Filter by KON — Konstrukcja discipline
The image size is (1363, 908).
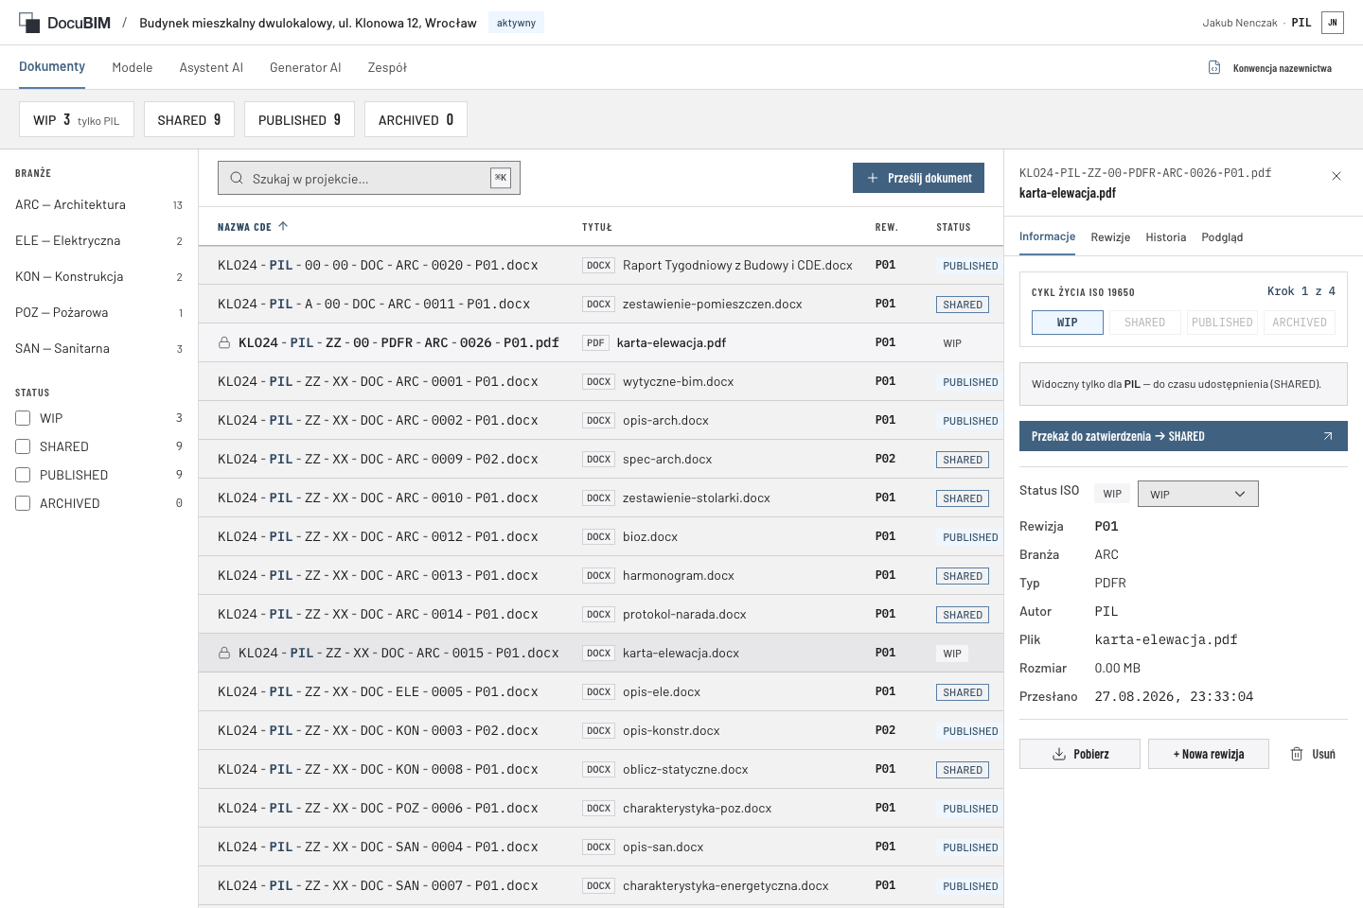pyautogui.click(x=98, y=276)
